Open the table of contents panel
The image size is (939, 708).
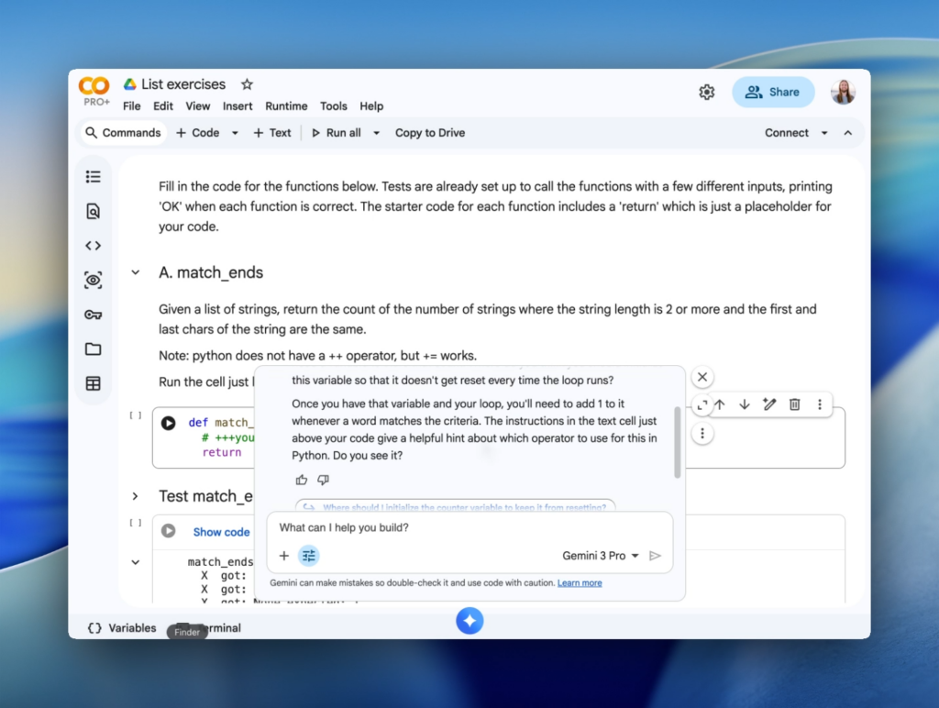tap(93, 176)
